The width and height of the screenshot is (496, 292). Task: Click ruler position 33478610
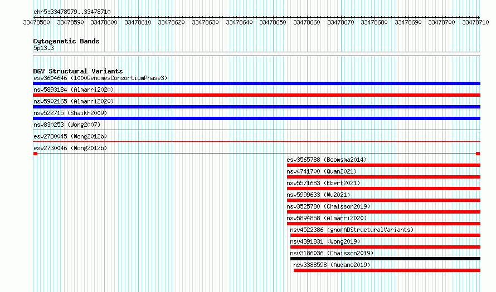pos(138,22)
